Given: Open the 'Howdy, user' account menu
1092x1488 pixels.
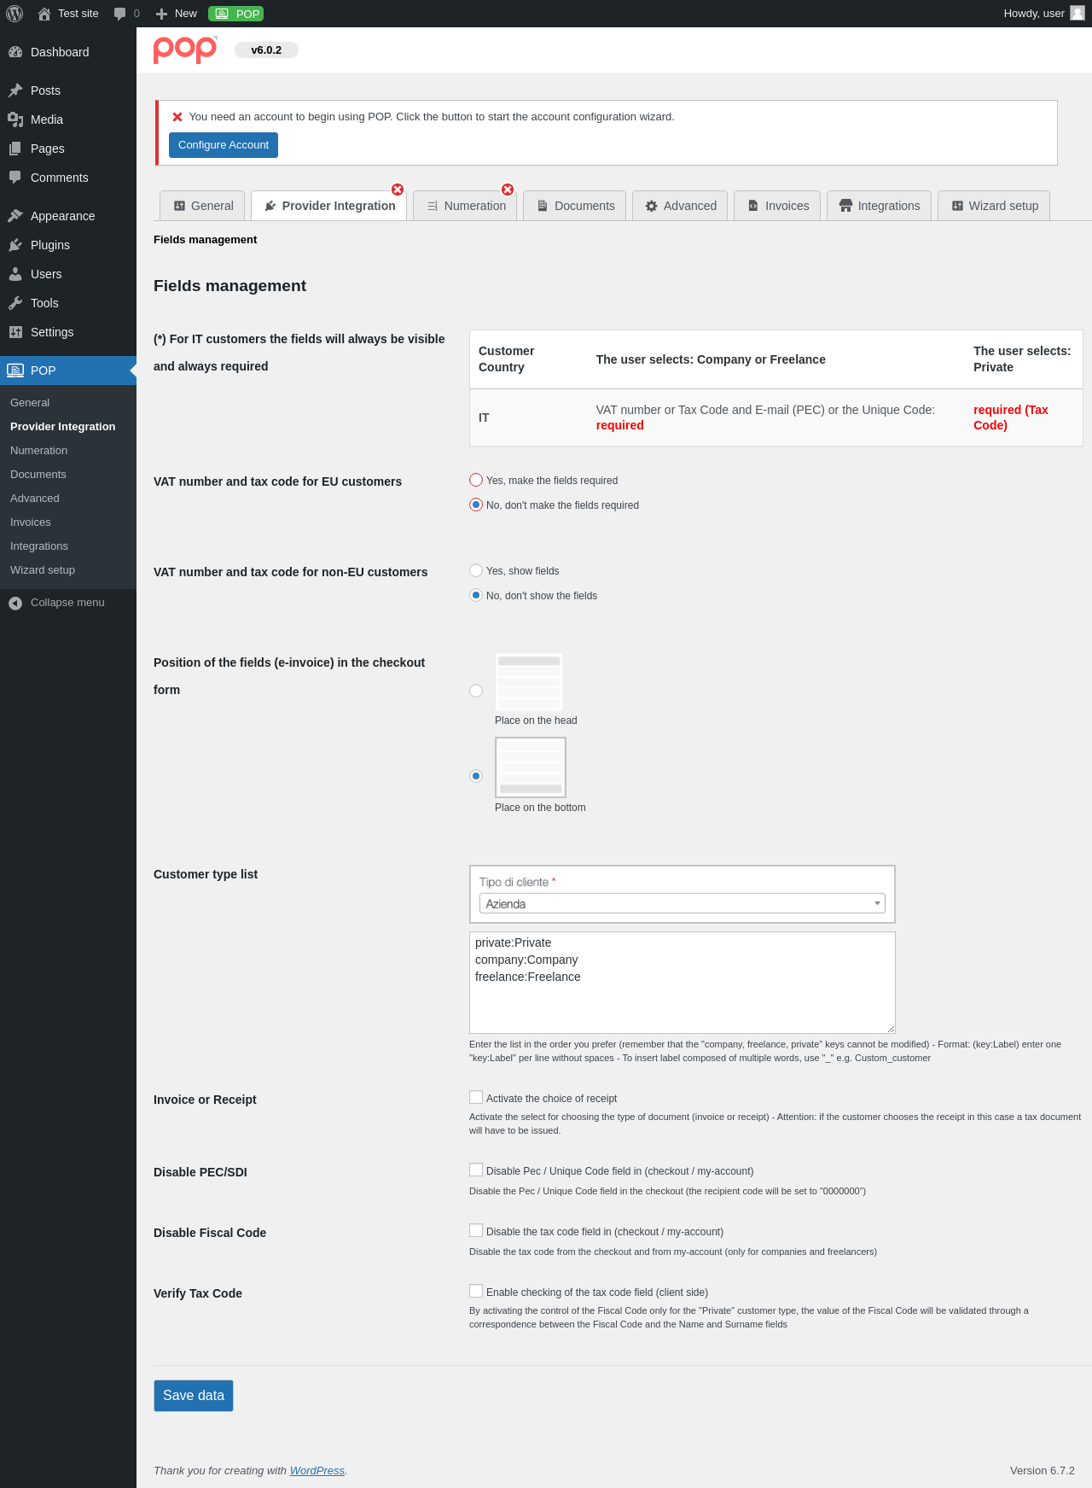Looking at the screenshot, I should click(1043, 14).
